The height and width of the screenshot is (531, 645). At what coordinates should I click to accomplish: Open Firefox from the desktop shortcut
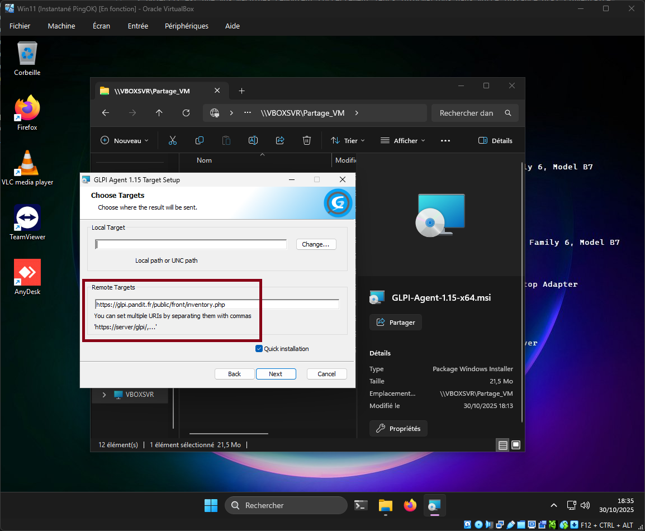point(27,113)
